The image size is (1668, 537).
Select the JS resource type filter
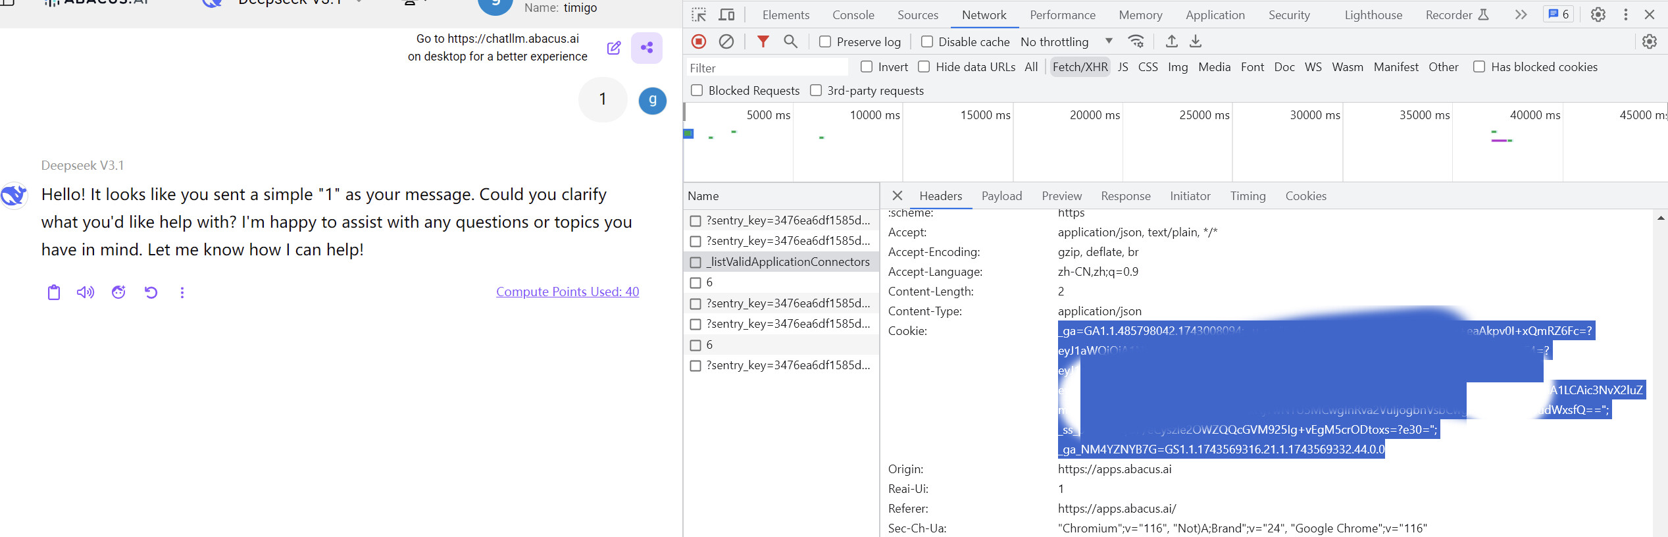pyautogui.click(x=1123, y=66)
